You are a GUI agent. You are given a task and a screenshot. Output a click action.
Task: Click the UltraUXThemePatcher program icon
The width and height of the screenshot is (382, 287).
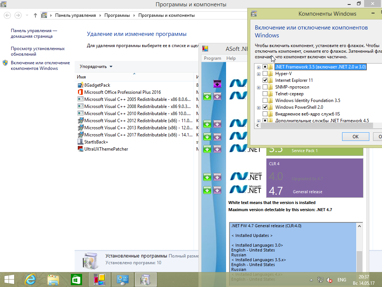81,149
